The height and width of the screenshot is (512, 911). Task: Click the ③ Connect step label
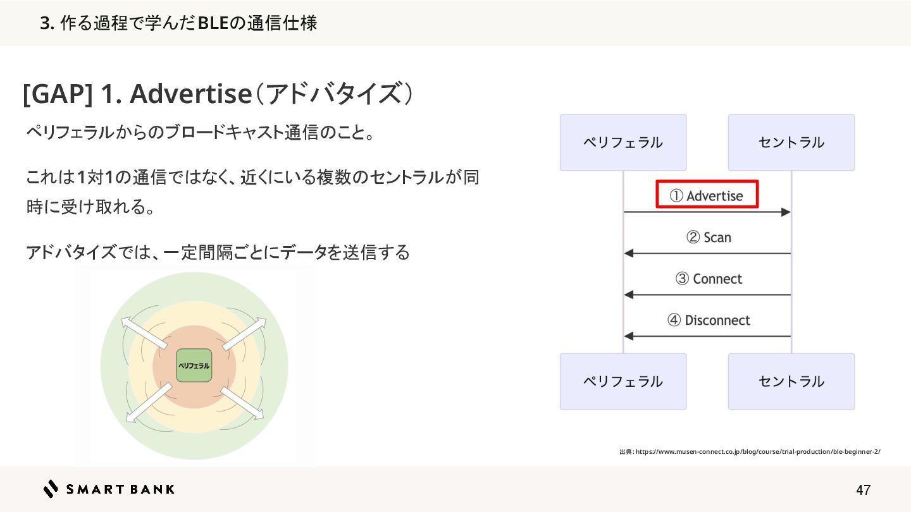click(x=709, y=279)
